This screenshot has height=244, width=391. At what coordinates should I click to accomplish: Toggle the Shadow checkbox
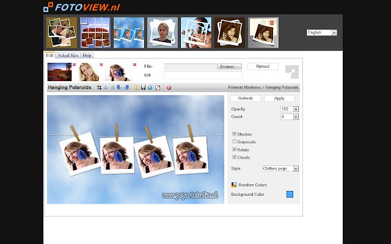tap(234, 134)
